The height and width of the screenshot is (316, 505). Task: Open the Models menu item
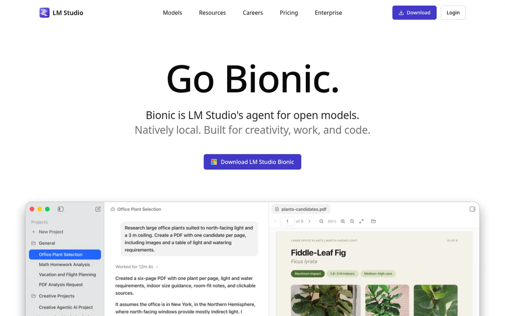point(172,13)
